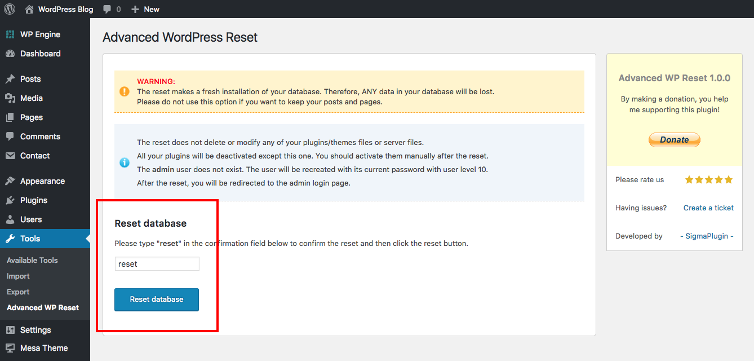Screen dimensions: 754x361
Task: Open WP Engine menu item
Action: [x=45, y=34]
